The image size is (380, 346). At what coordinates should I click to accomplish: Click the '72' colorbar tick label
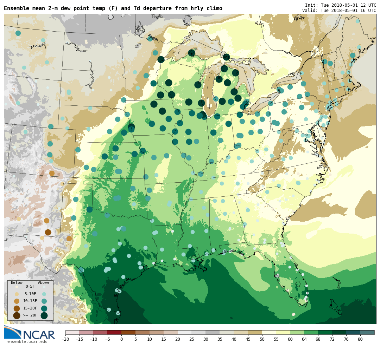point(332,339)
